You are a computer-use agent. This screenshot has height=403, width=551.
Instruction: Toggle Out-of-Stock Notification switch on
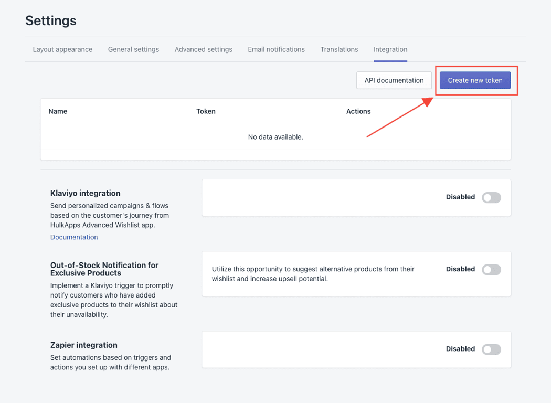[x=491, y=270]
